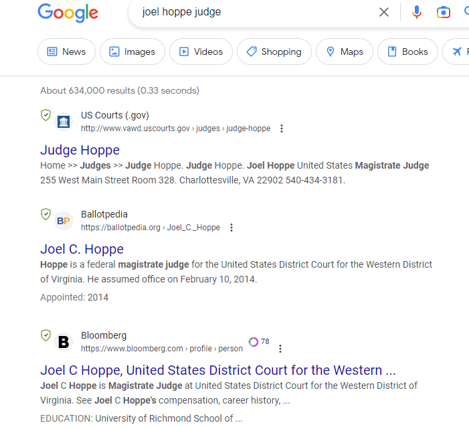Switch to Maps results
469x427 pixels.
point(345,52)
